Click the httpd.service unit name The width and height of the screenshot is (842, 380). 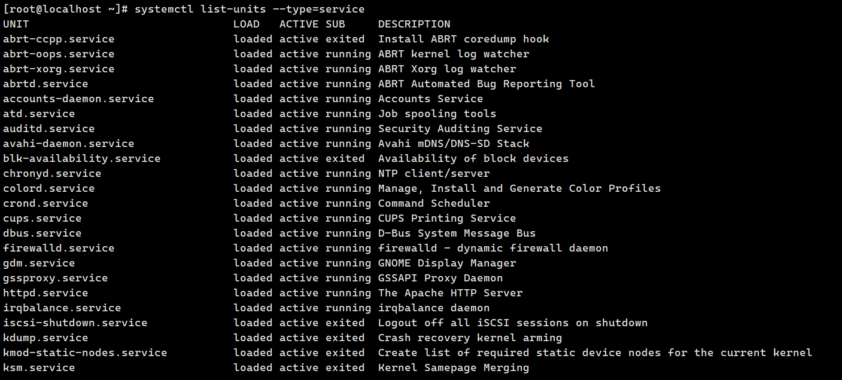pyautogui.click(x=45, y=293)
